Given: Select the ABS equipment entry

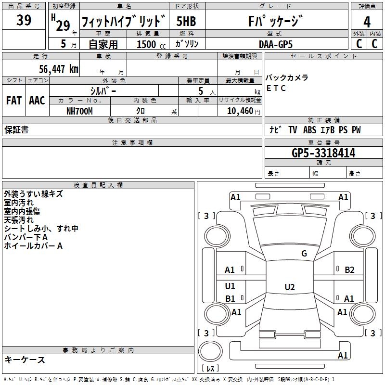Looking at the screenshot, I should [x=309, y=130].
